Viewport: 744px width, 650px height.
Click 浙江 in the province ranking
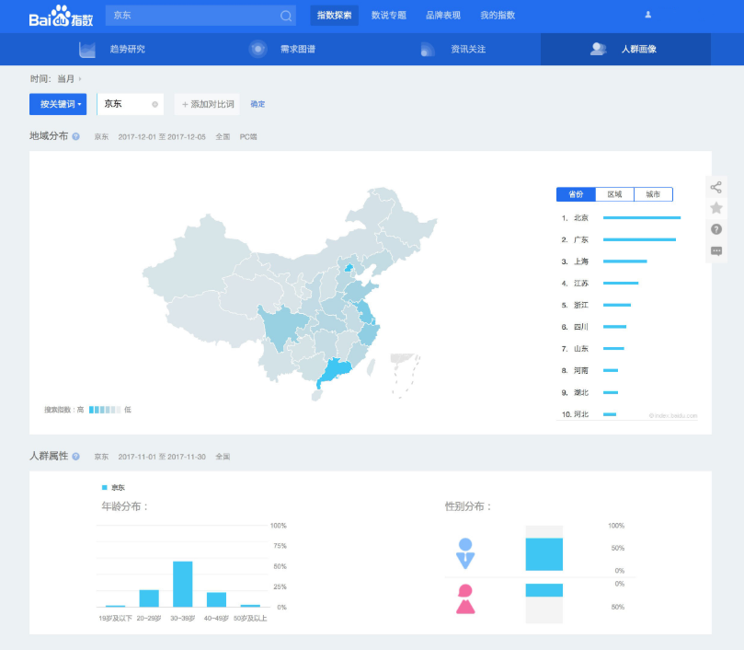click(x=581, y=305)
